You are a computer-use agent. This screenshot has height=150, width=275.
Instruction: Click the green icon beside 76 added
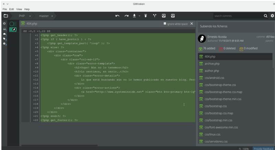[200, 49]
